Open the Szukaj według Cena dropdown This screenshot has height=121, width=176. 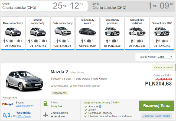coord(165,57)
